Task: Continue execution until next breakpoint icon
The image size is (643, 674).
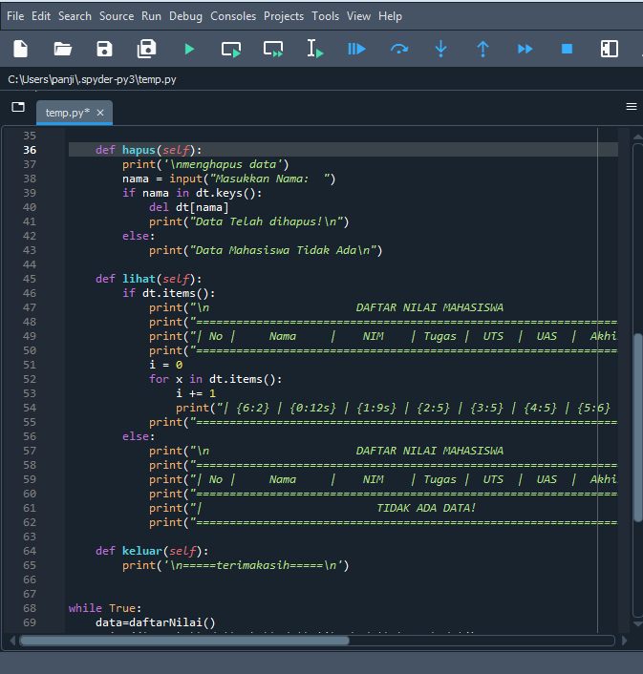Action: click(x=525, y=49)
